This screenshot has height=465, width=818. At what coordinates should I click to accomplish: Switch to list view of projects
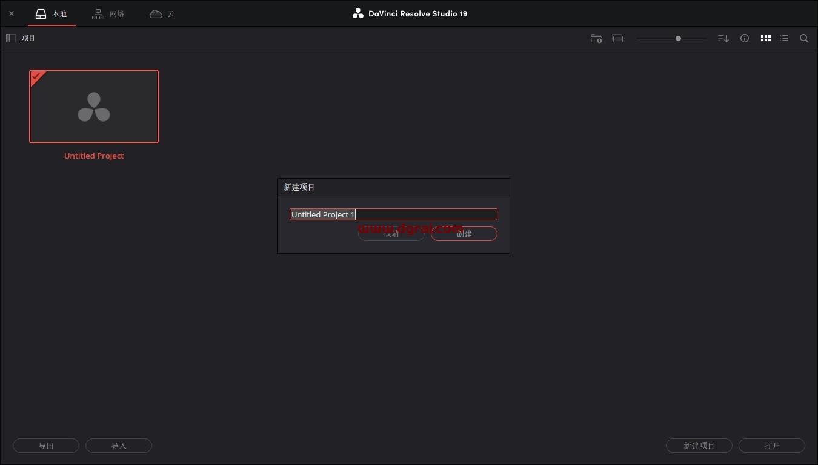click(784, 38)
